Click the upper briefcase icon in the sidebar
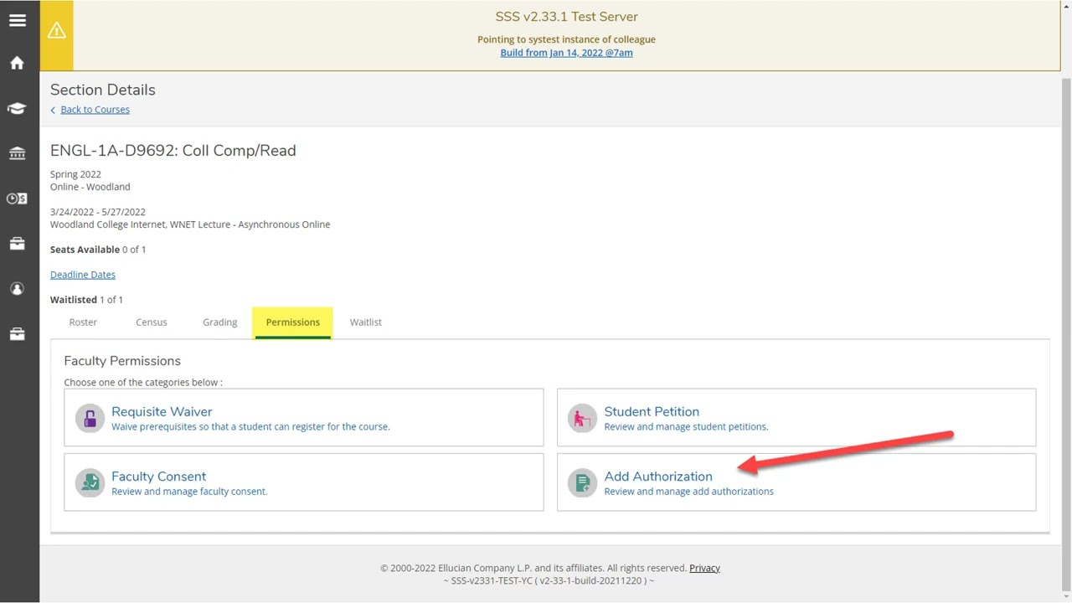Image resolution: width=1072 pixels, height=603 pixels. (x=18, y=244)
